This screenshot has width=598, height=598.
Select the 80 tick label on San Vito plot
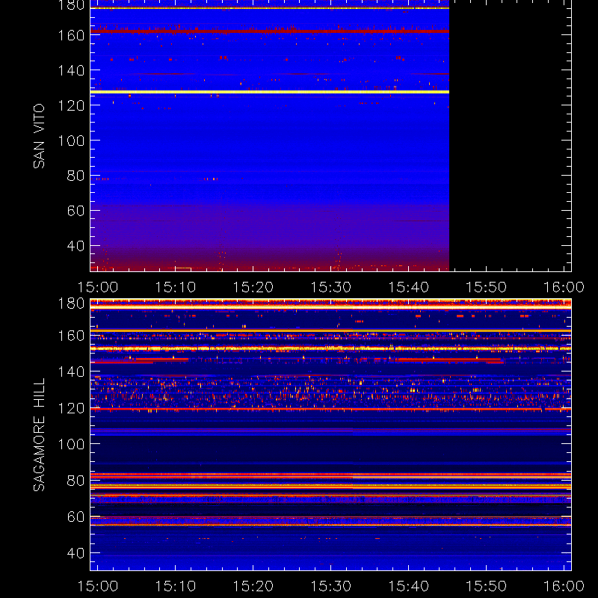[x=75, y=176]
